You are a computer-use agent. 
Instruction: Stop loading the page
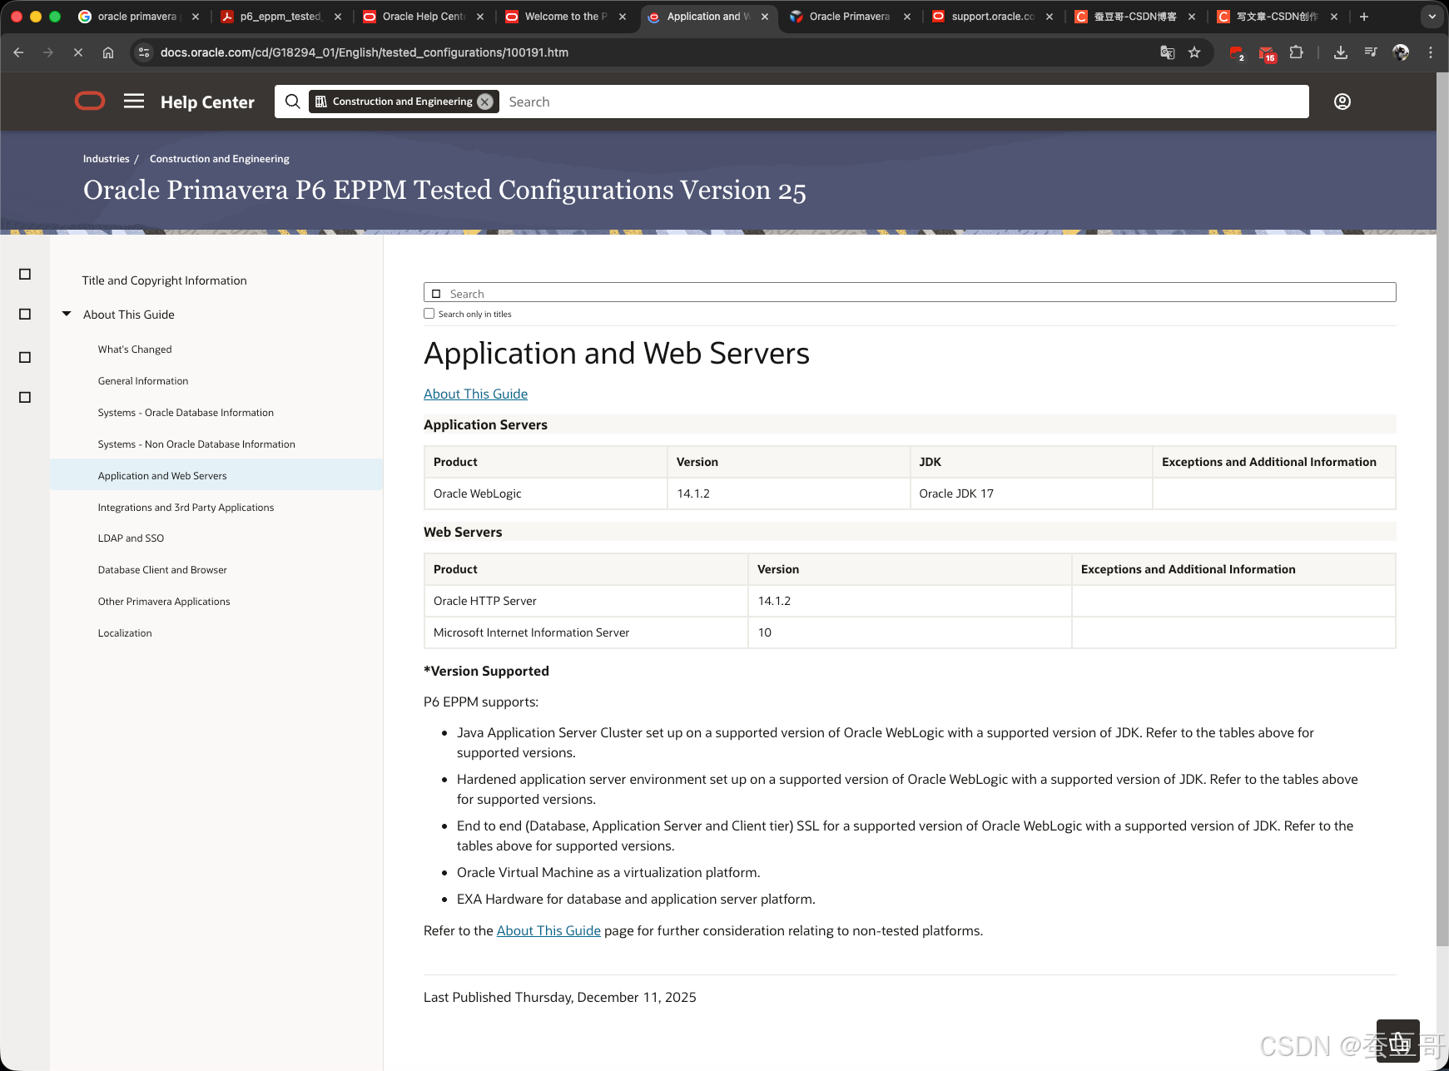tap(78, 52)
